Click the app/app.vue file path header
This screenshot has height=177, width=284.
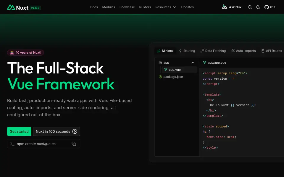[x=217, y=63]
